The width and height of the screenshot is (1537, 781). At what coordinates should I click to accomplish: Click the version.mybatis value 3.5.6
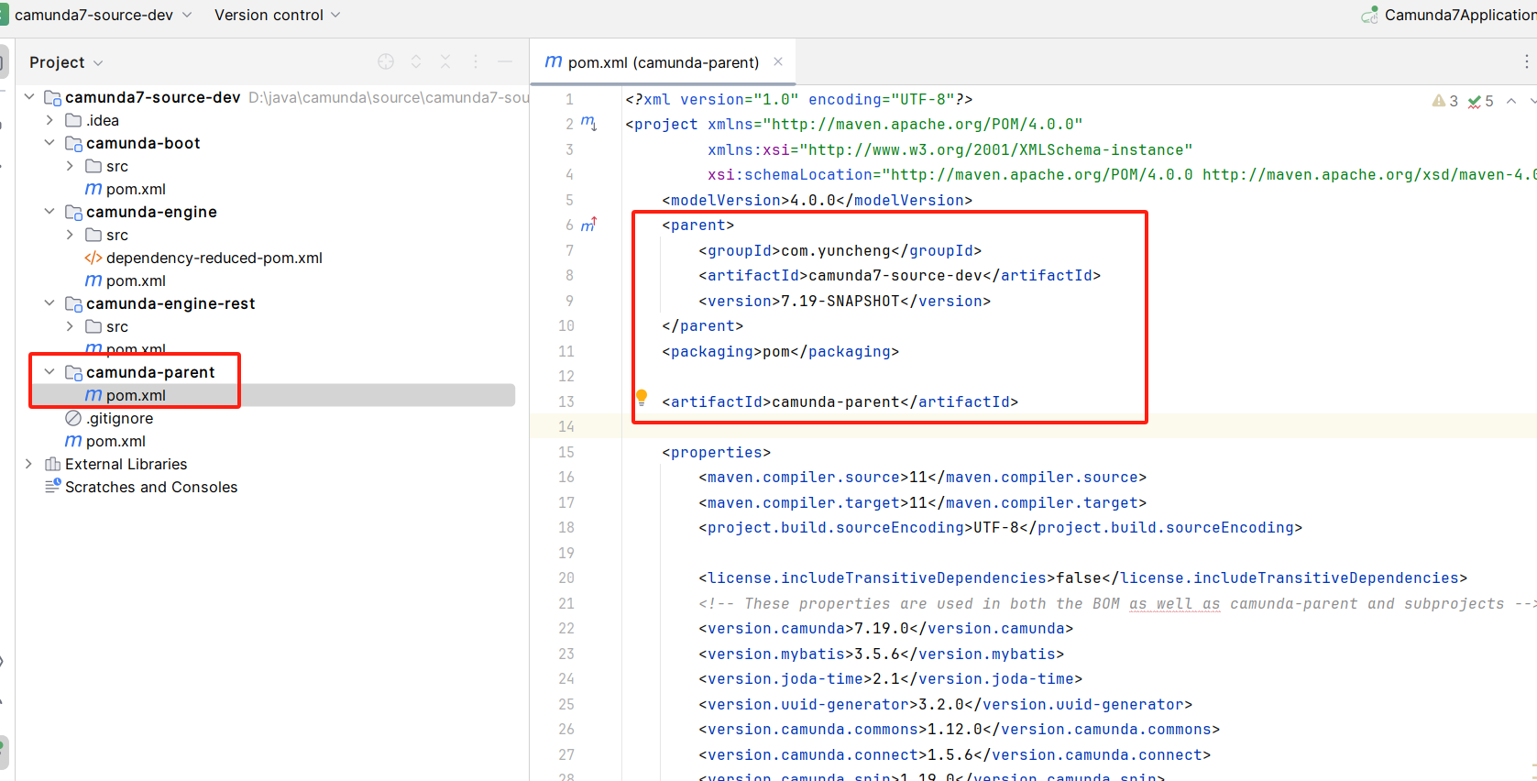point(877,654)
